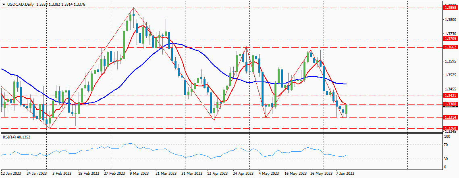Click the triangle arrow beside USDCAD,Daily
Image resolution: width=459 pixels, height=178 pixels.
pos(4,5)
